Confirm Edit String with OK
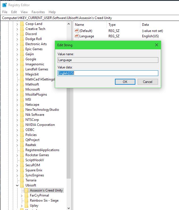The height and width of the screenshot is (210, 179). [x=125, y=82]
